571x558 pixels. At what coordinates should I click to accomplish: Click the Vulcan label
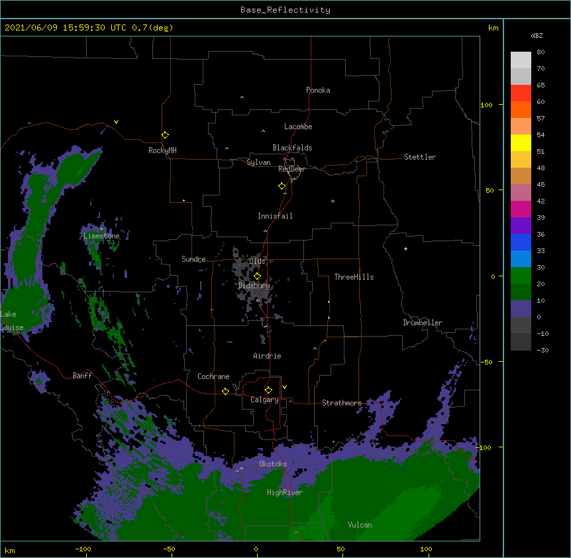360,525
